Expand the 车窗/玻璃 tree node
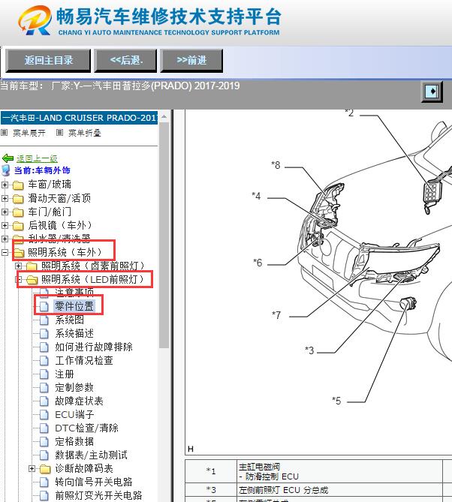The height and width of the screenshot is (502, 452). pyautogui.click(x=5, y=185)
